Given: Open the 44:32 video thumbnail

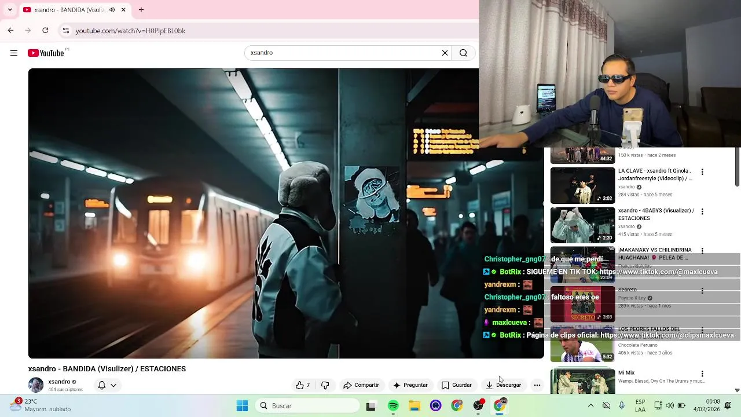Looking at the screenshot, I should click(582, 155).
